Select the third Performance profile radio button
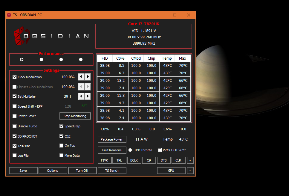The height and width of the screenshot is (196, 289). point(61,60)
